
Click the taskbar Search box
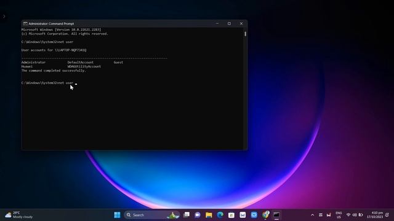coord(152,215)
